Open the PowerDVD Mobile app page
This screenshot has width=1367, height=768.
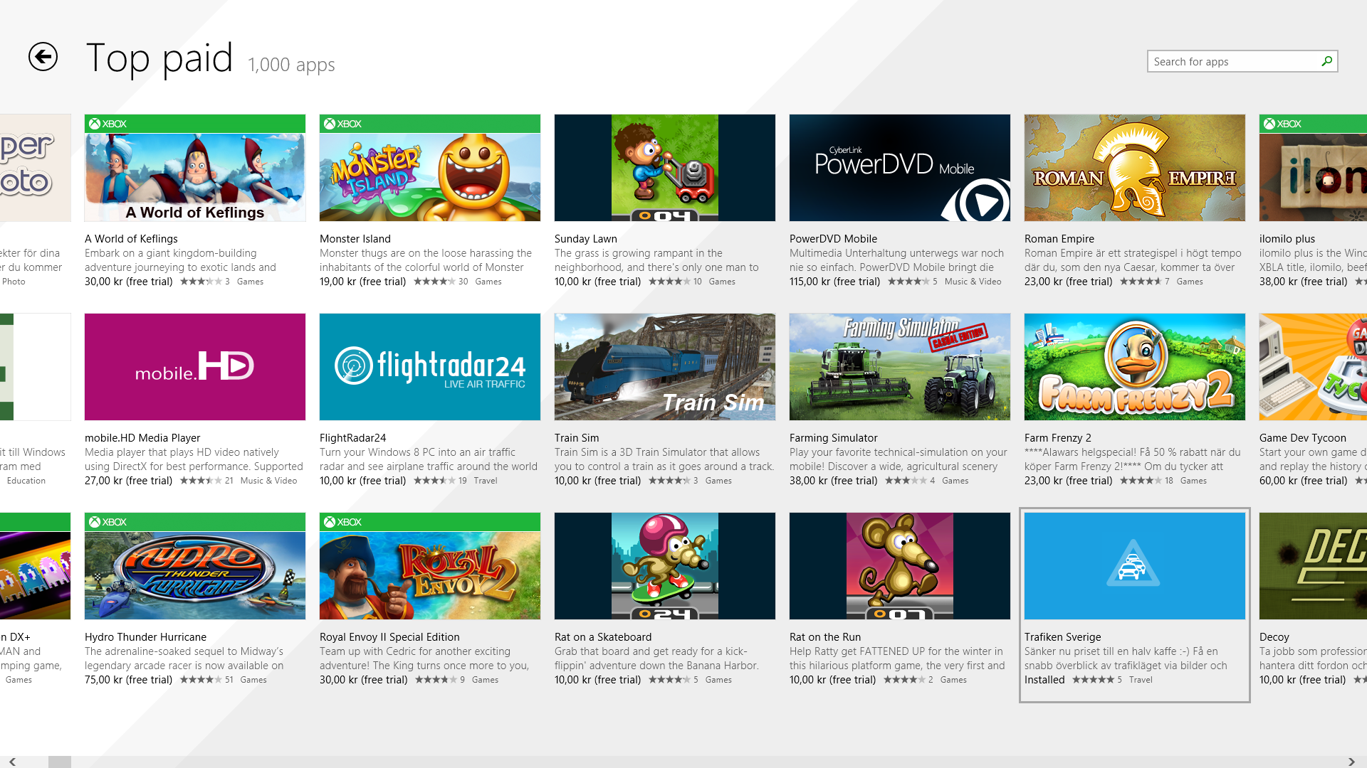(x=899, y=168)
